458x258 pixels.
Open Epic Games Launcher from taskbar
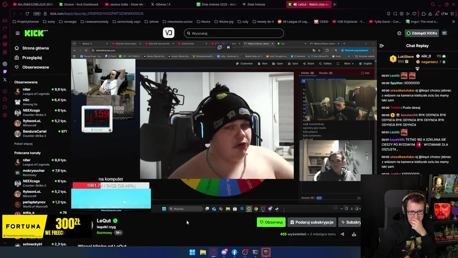click(x=266, y=252)
